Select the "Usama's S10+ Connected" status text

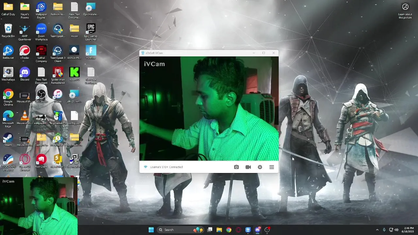point(166,167)
